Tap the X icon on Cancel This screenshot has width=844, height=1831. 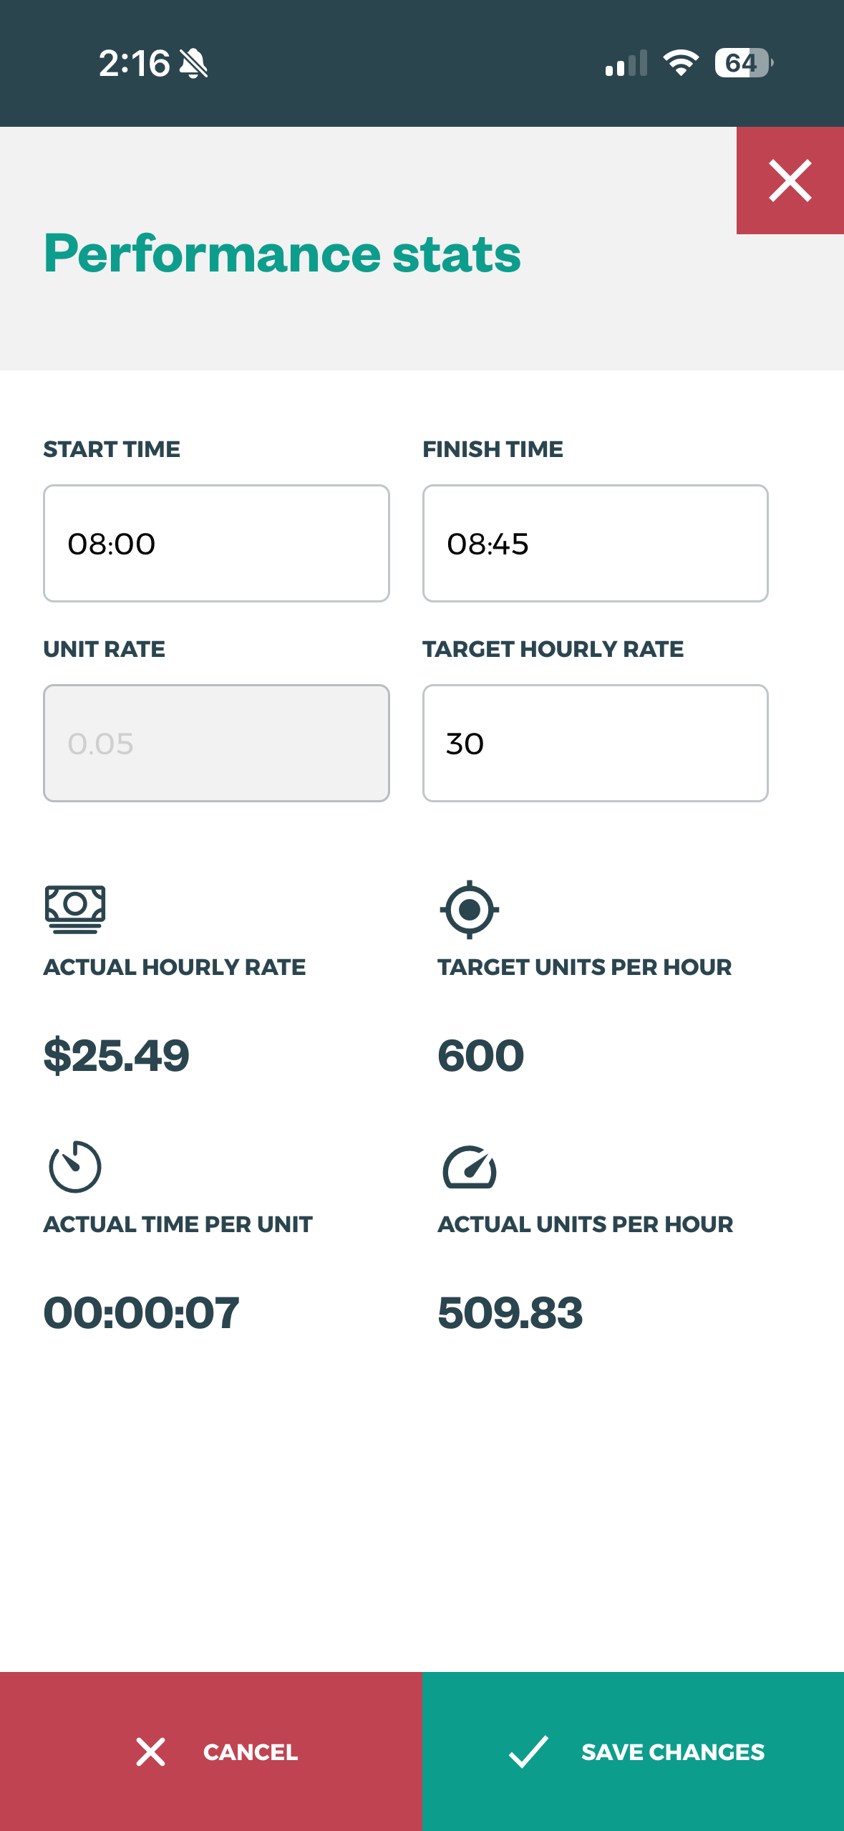[x=150, y=1751]
